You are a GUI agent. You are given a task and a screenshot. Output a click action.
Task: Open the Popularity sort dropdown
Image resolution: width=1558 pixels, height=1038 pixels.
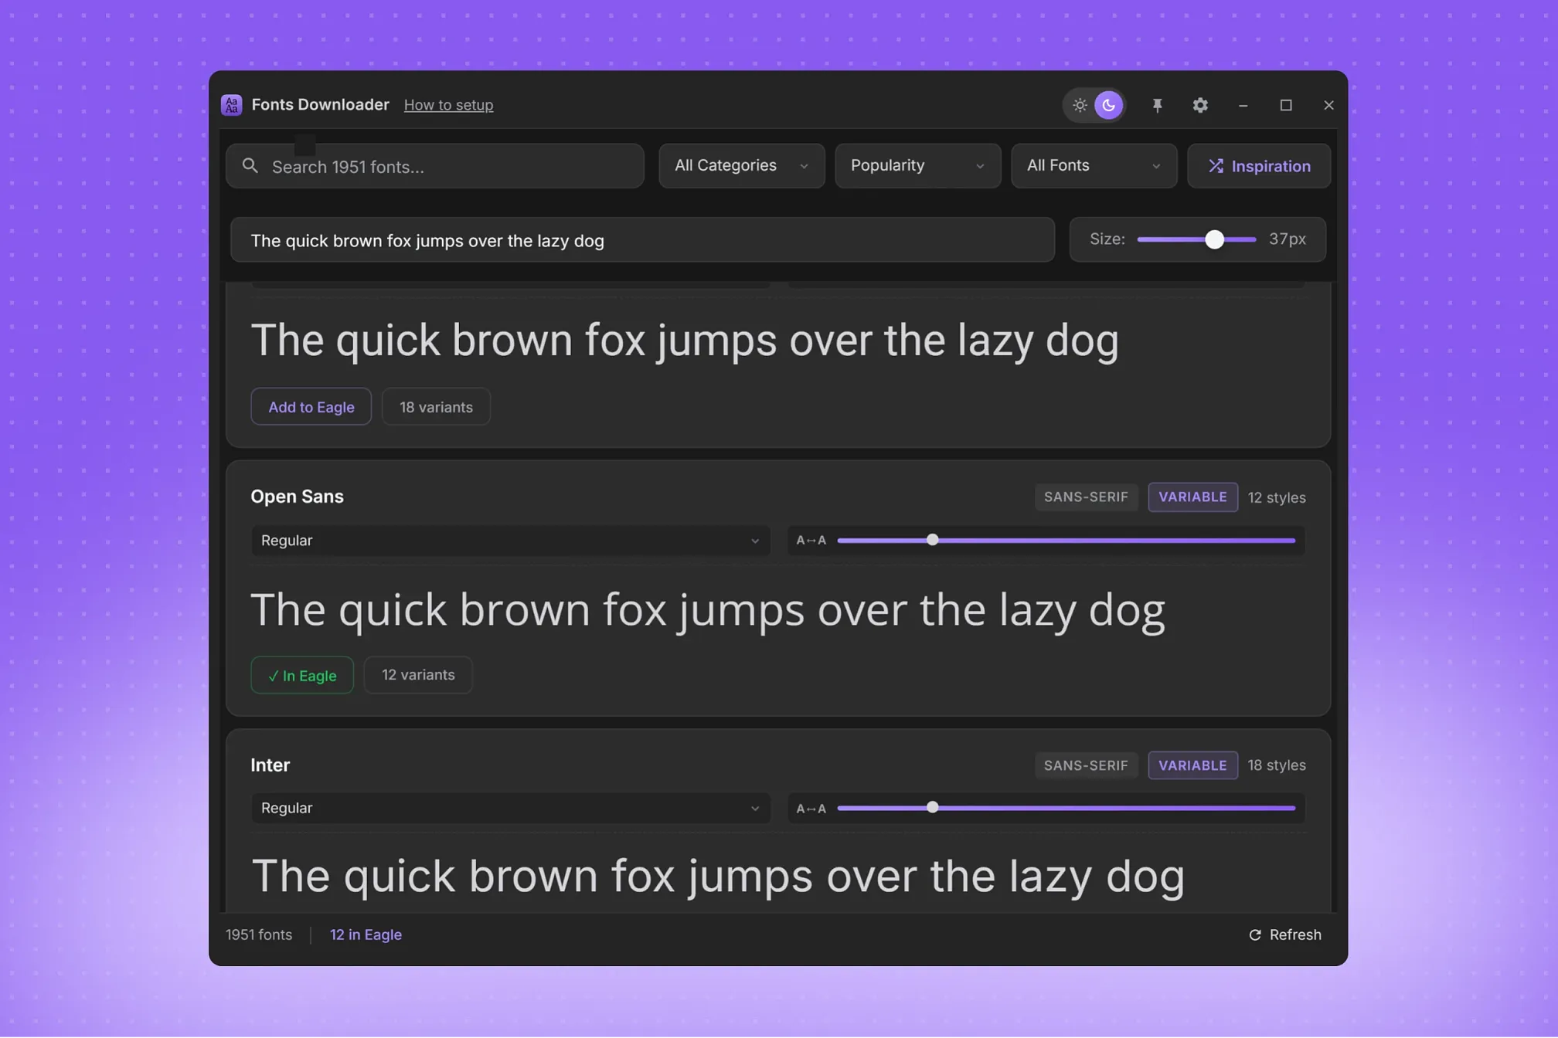tap(917, 166)
